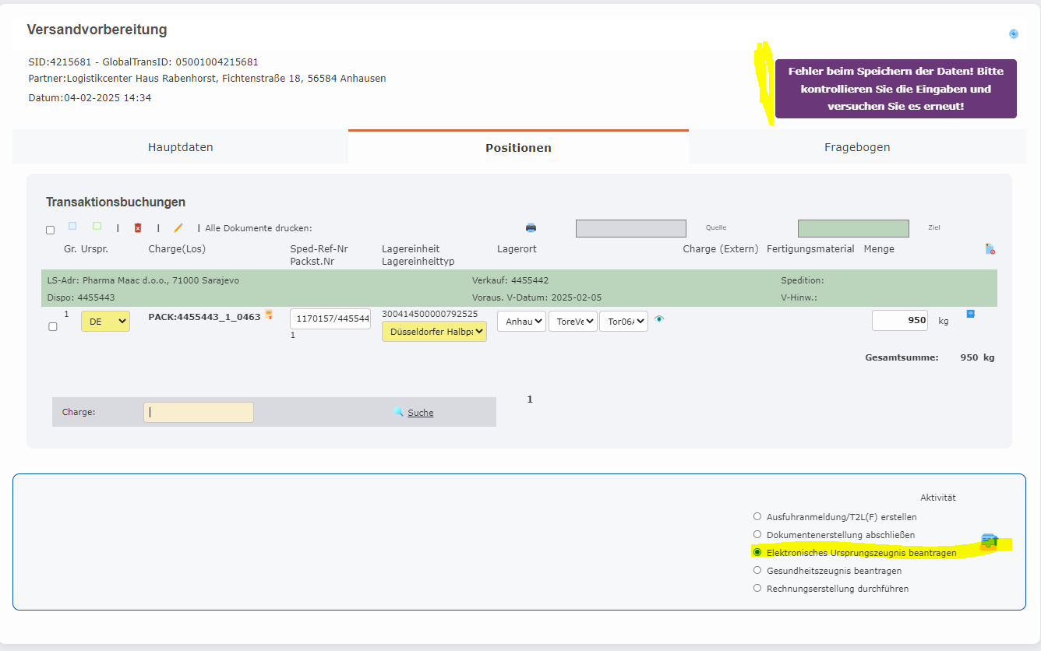Viewport: 1041px width, 651px height.
Task: Click the Suche link next to Charge
Action: 421,412
